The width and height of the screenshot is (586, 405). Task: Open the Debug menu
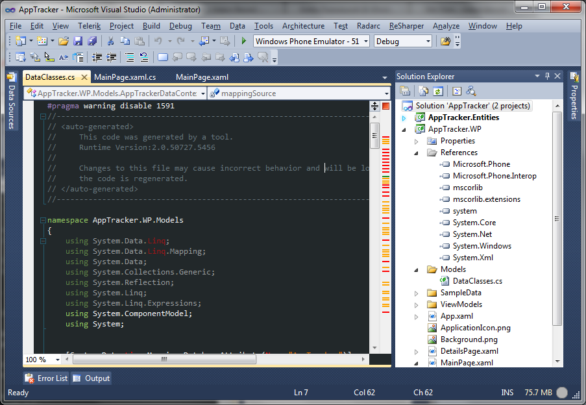[x=180, y=26]
